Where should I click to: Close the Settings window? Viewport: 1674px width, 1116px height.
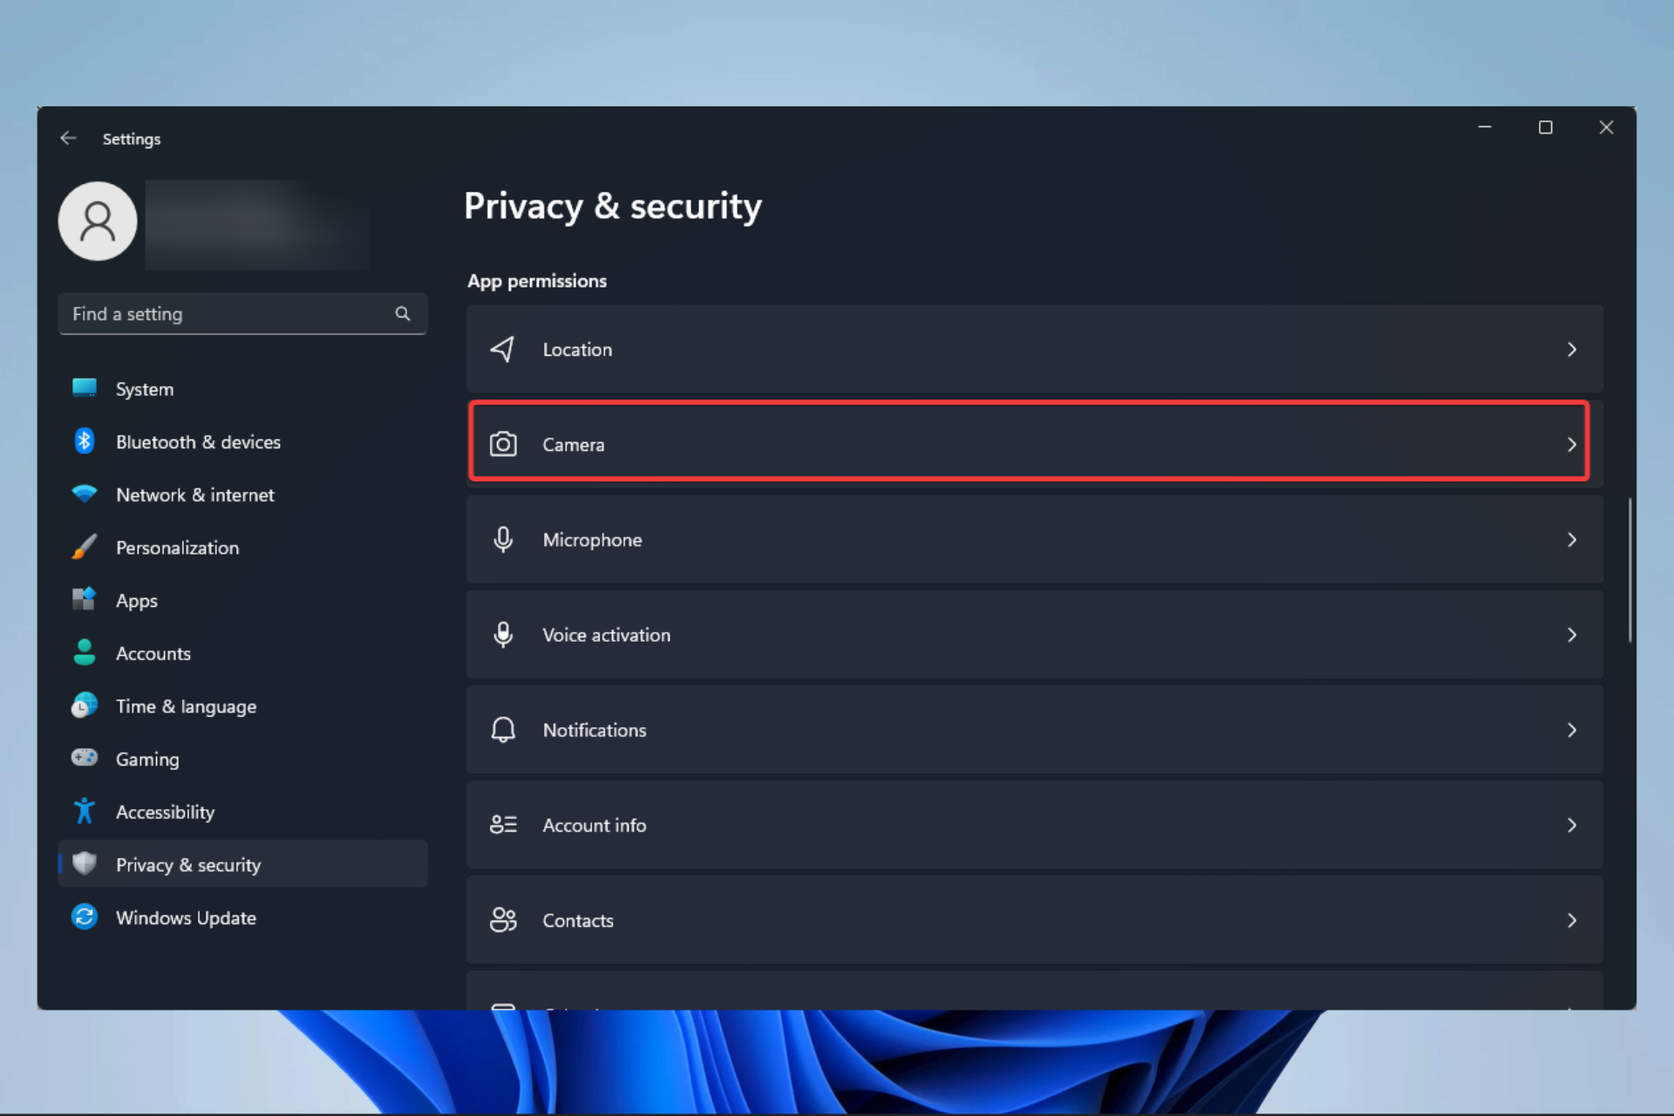point(1606,127)
